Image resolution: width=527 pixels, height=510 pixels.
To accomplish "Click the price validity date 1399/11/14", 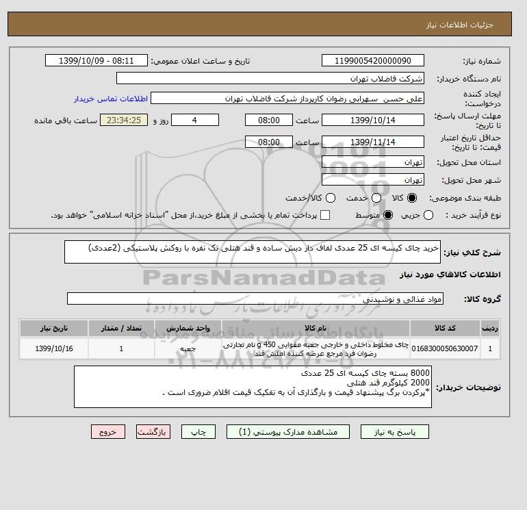I will point(373,142).
